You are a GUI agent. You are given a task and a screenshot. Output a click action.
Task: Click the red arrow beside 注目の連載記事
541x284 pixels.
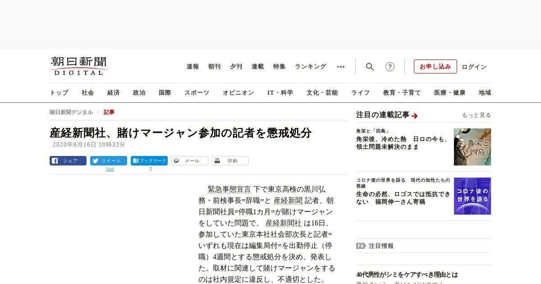point(415,116)
